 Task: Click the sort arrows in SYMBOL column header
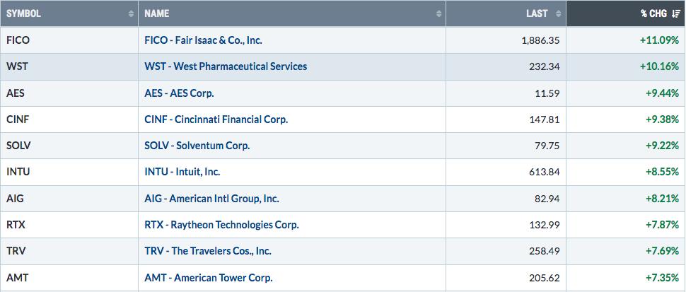click(x=132, y=13)
